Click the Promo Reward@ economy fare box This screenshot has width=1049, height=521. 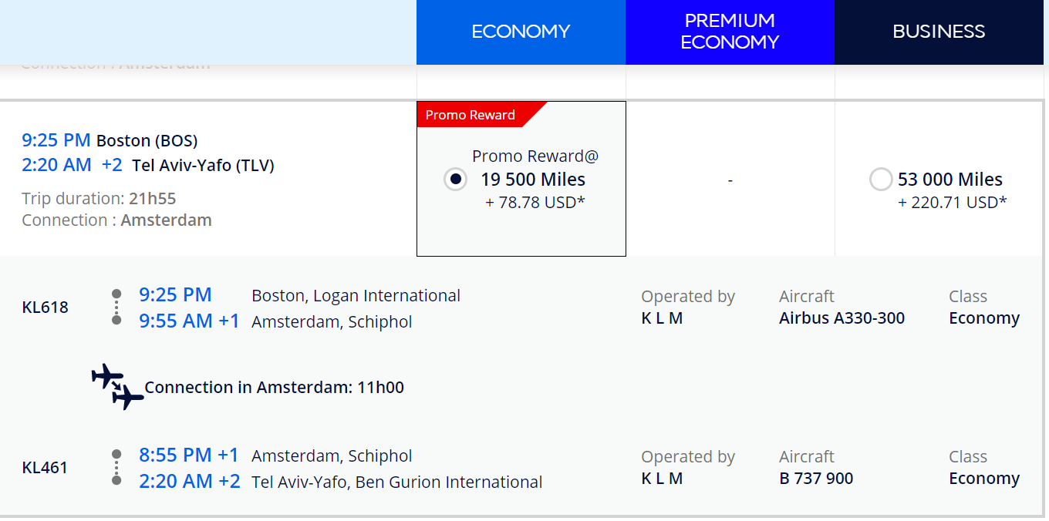521,179
